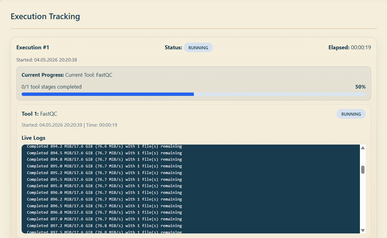Screen dimensions: 387x238
Task: Click the blue tool stages progress bar
Action: 193,94
